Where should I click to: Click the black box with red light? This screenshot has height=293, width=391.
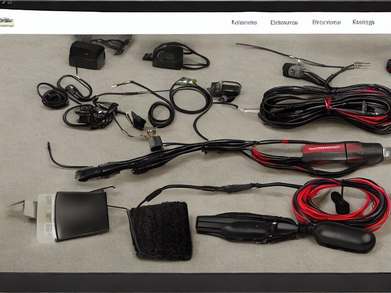tap(87, 55)
